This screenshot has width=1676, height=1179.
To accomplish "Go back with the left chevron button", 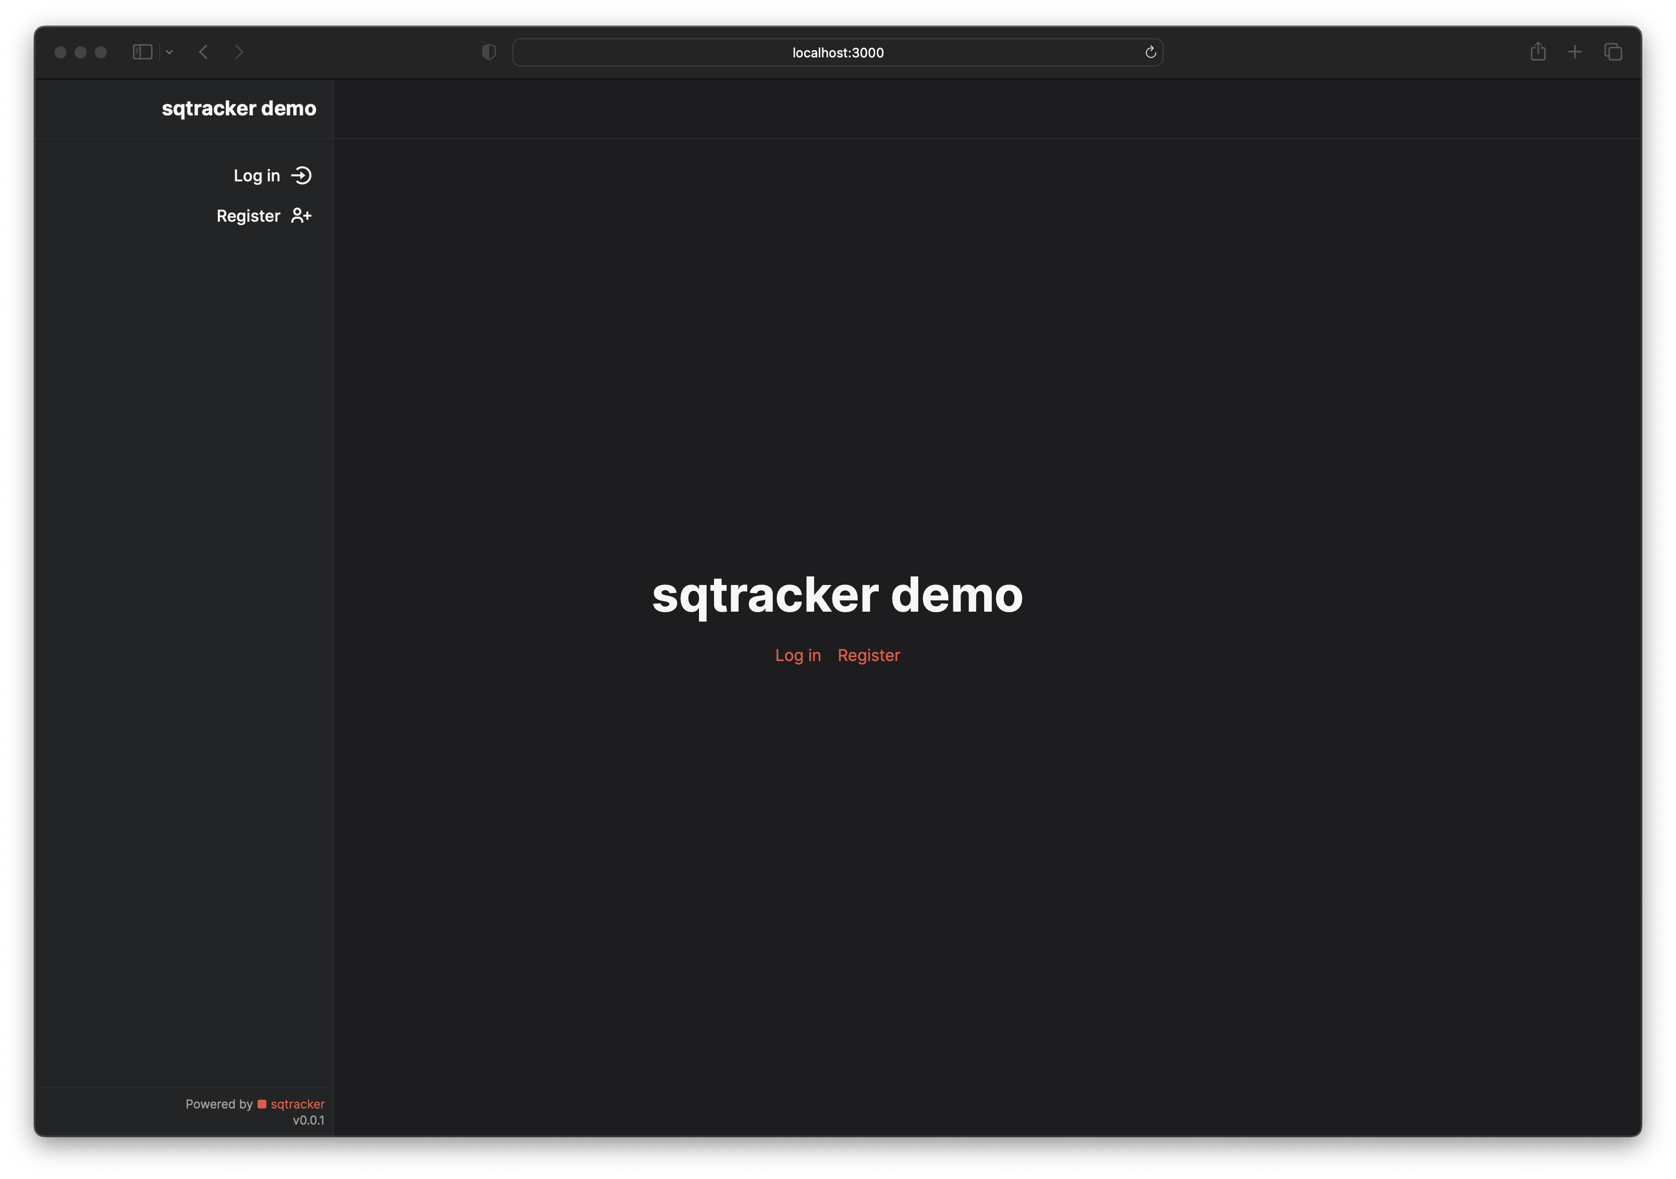I will [204, 52].
